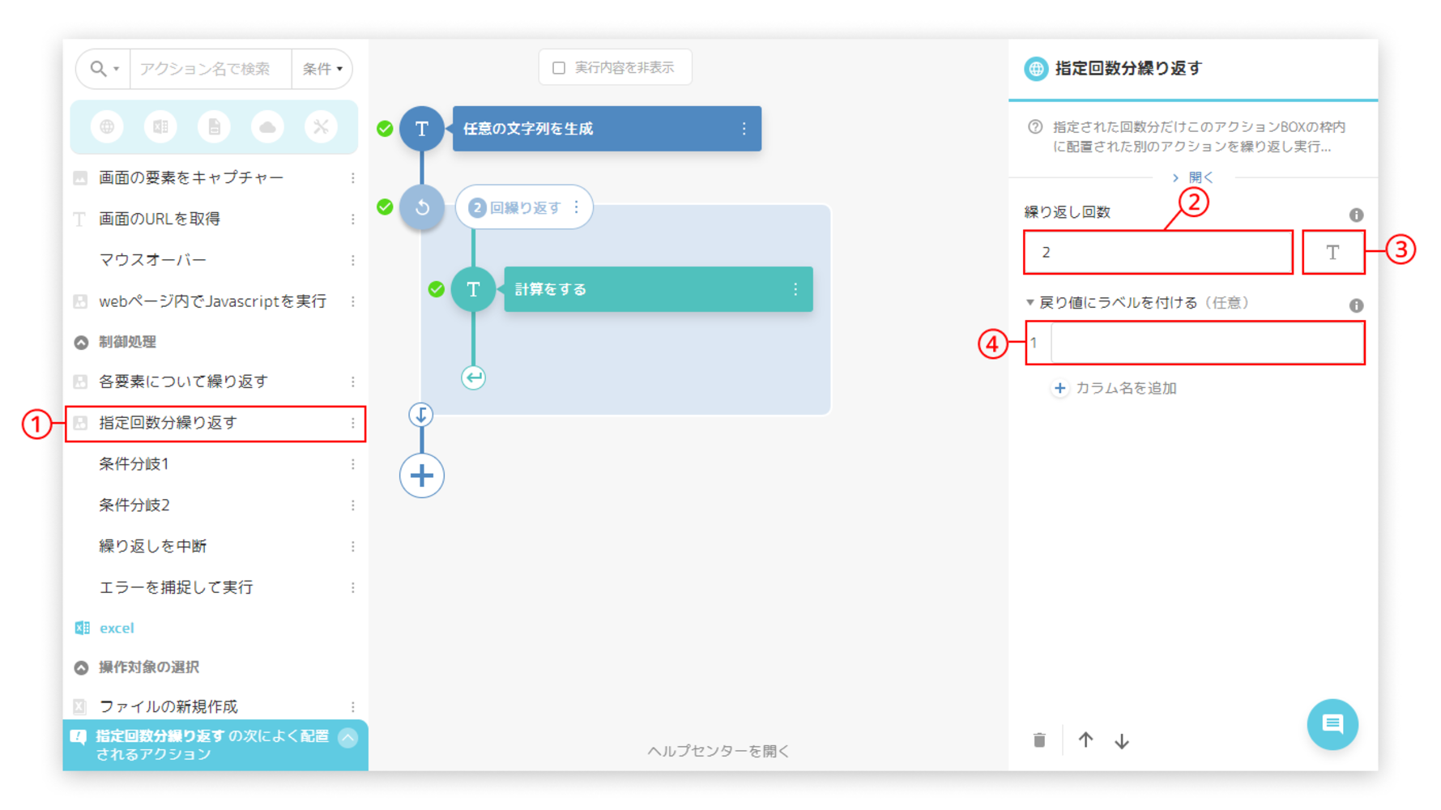Image resolution: width=1441 pixels, height=810 pixels.
Task: Click the 2回繰り返す loop label
Action: (x=524, y=207)
